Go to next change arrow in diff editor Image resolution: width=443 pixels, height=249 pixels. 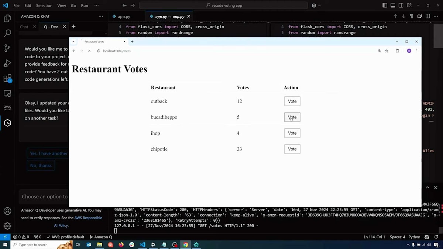[403, 16]
